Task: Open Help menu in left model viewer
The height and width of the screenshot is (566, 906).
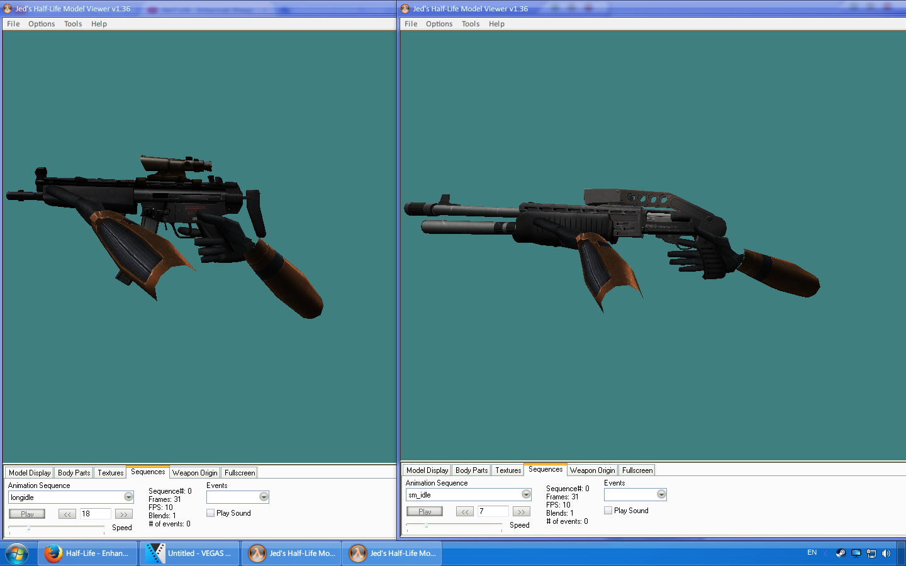Action: (99, 24)
